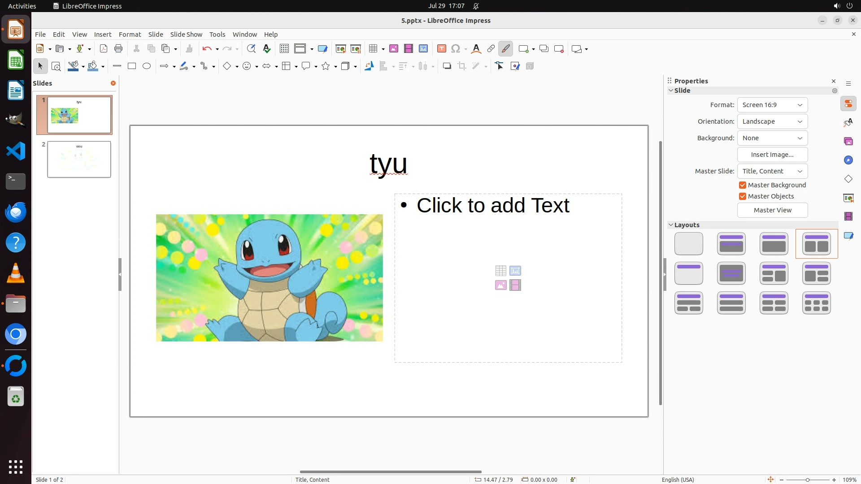Viewport: 861px width, 484px height.
Task: Expand the Master Slide combo box
Action: pyautogui.click(x=772, y=171)
